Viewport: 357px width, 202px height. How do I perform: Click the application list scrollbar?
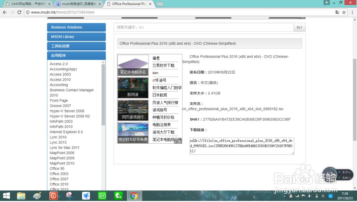[104, 95]
